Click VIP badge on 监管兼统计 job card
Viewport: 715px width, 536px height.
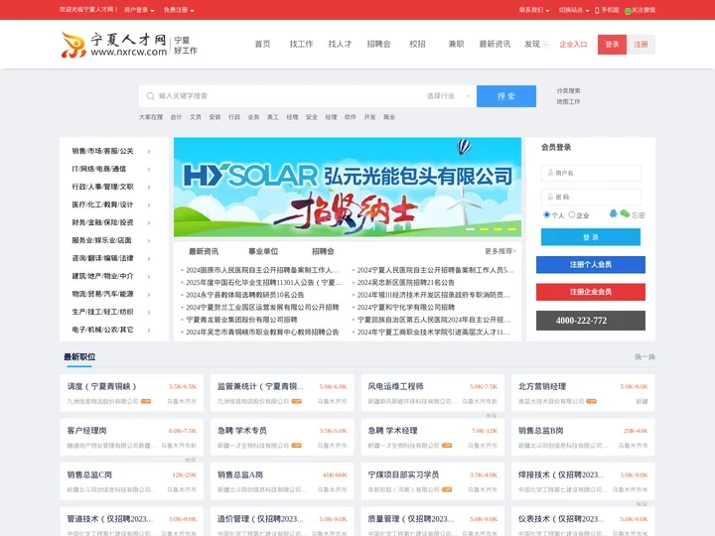[296, 401]
